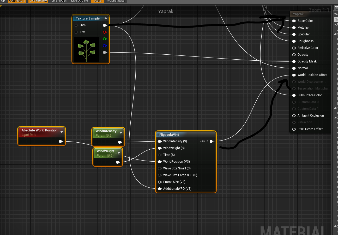Viewport: 338px width, 235px height.
Task: Click the WindWeight parameter output pin
Action: coord(118,162)
